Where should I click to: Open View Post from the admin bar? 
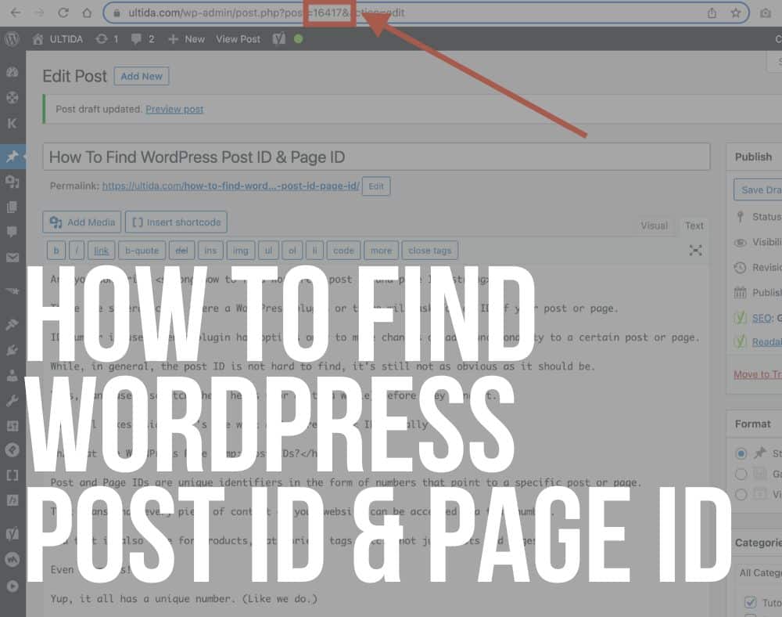coord(238,38)
